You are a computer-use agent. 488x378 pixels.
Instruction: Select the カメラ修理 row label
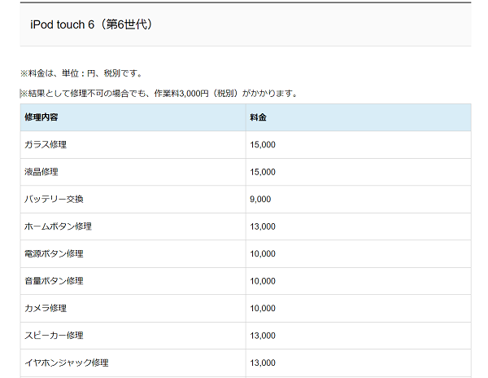click(x=46, y=308)
